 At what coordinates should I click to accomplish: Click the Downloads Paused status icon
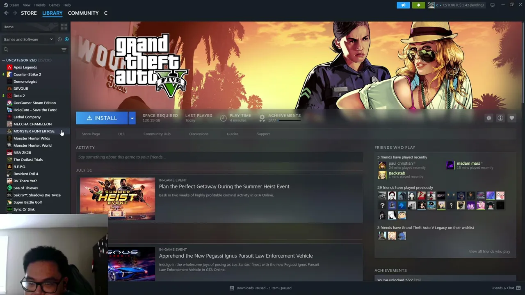point(232,288)
